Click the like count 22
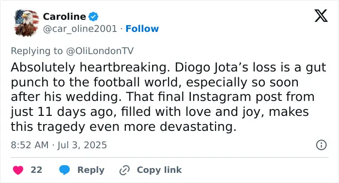The width and height of the screenshot is (339, 183). tap(36, 170)
